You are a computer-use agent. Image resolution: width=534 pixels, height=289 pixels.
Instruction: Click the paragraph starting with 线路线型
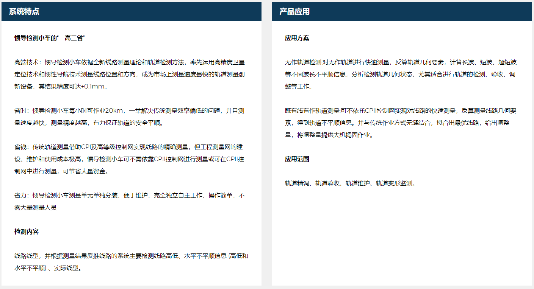(x=132, y=262)
